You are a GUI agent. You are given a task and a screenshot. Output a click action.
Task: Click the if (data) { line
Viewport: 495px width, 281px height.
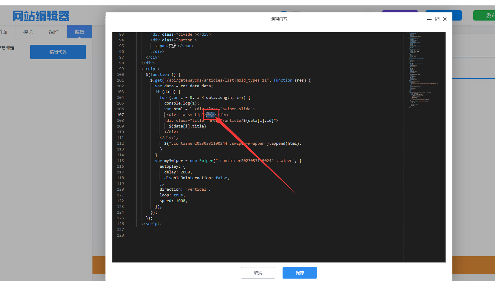(168, 92)
